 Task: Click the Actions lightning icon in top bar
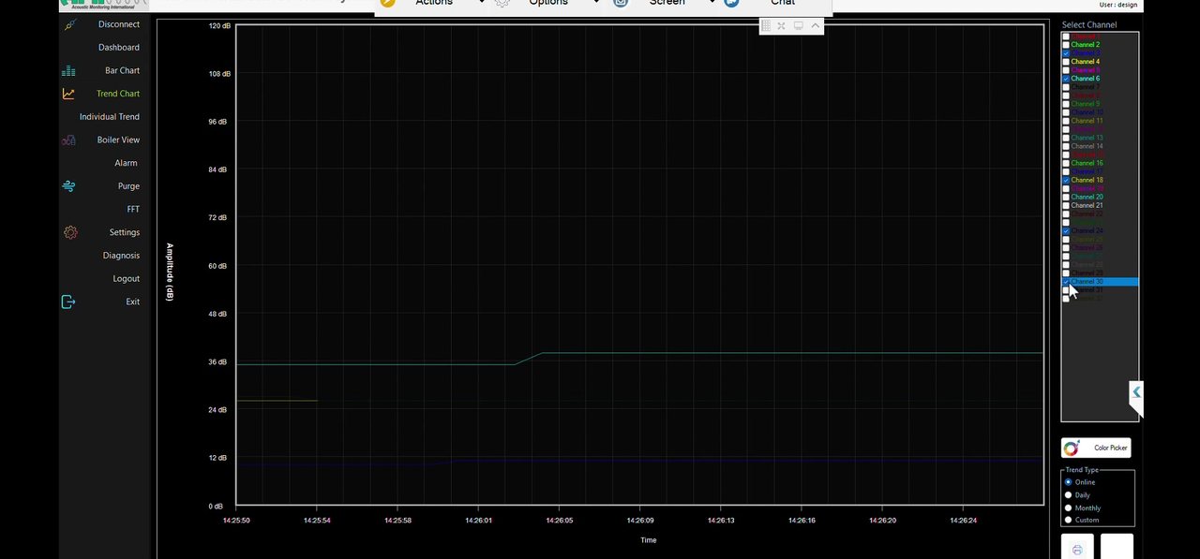tap(388, 3)
